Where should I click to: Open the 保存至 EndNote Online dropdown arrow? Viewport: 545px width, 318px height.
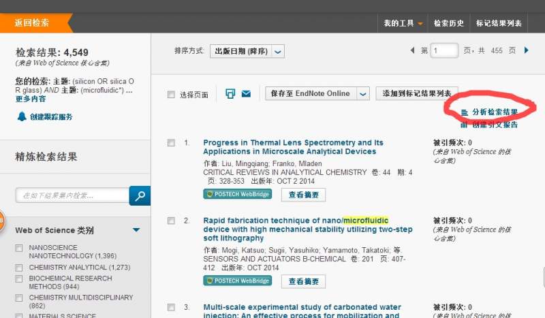[x=363, y=94]
